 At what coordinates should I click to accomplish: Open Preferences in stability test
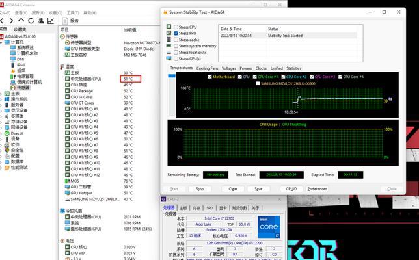point(317,189)
